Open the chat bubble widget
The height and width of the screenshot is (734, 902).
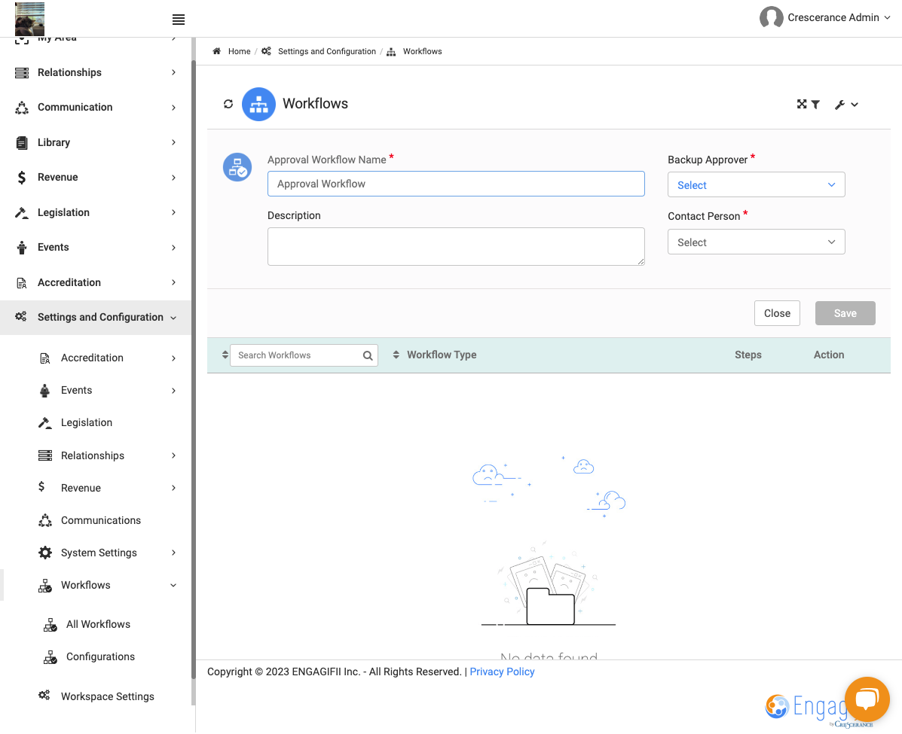click(x=867, y=699)
